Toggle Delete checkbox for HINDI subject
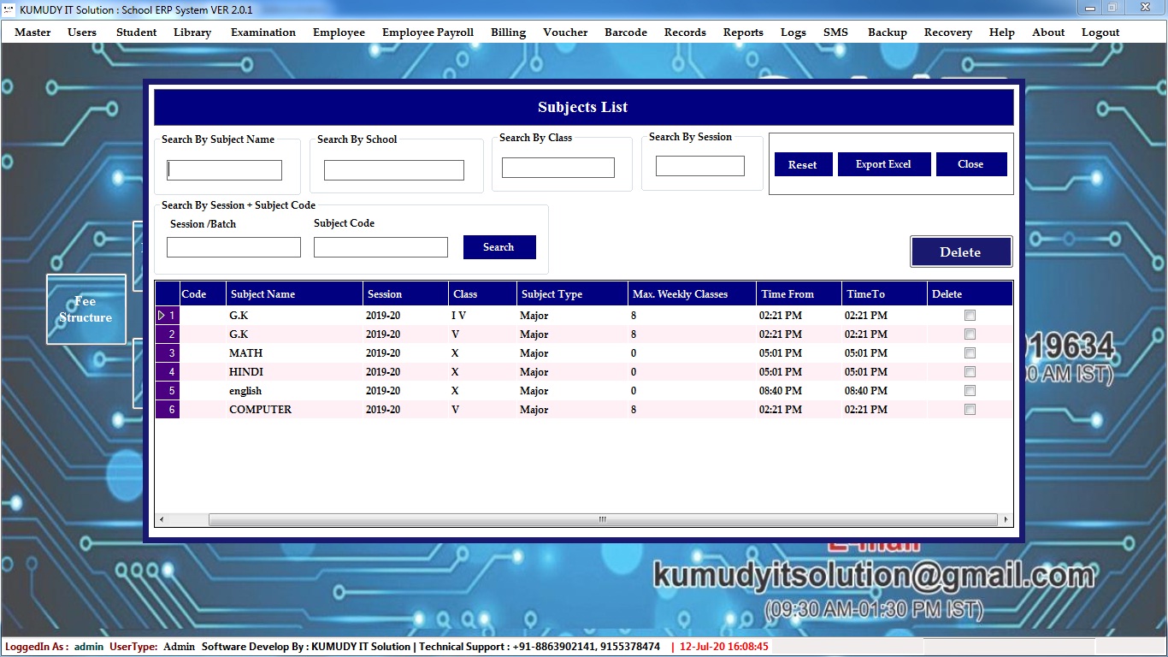 click(970, 372)
